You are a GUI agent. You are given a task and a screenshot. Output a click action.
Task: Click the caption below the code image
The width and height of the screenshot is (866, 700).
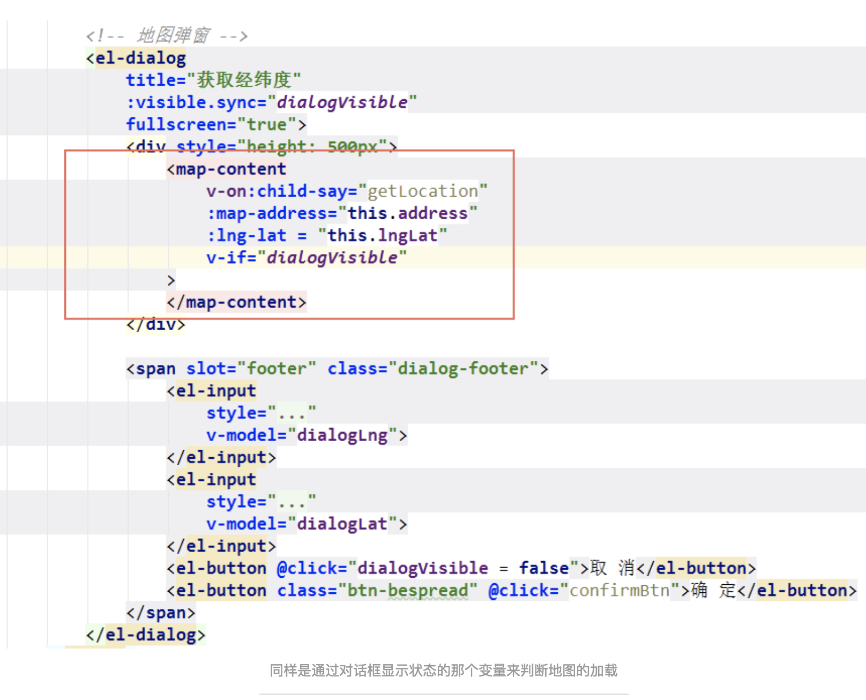[x=444, y=671]
